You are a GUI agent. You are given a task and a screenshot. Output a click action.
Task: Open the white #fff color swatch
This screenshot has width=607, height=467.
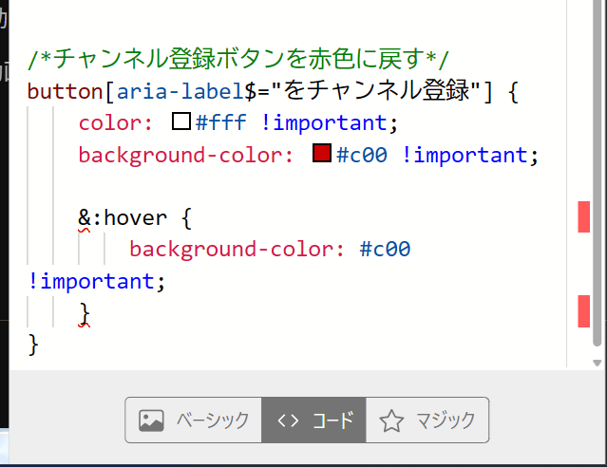click(x=181, y=121)
